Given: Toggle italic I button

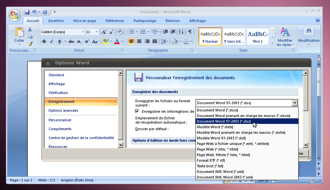Looking at the screenshot, I should pyautogui.click(x=51, y=41).
